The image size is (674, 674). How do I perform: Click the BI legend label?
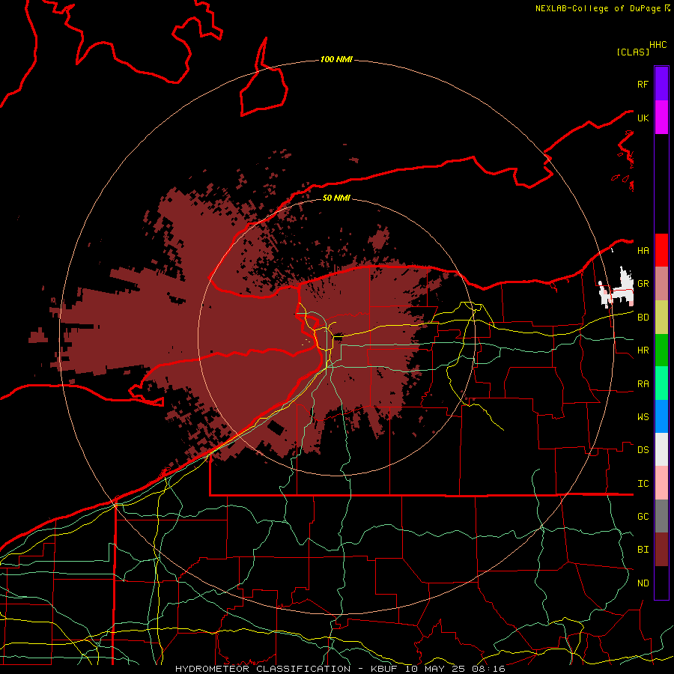coord(643,550)
